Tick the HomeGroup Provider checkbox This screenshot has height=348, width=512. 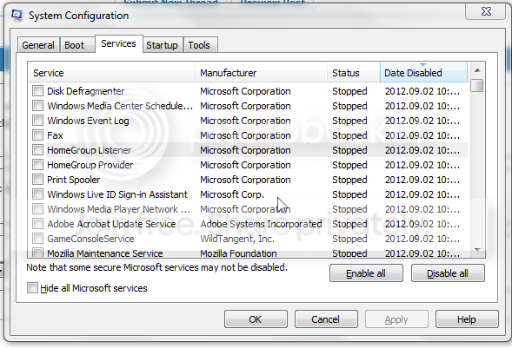(x=38, y=165)
